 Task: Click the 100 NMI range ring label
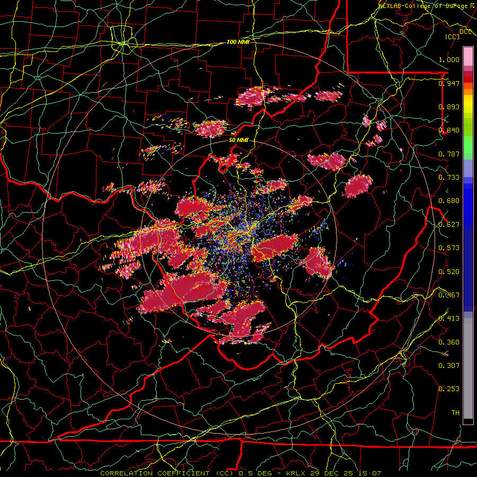click(238, 42)
